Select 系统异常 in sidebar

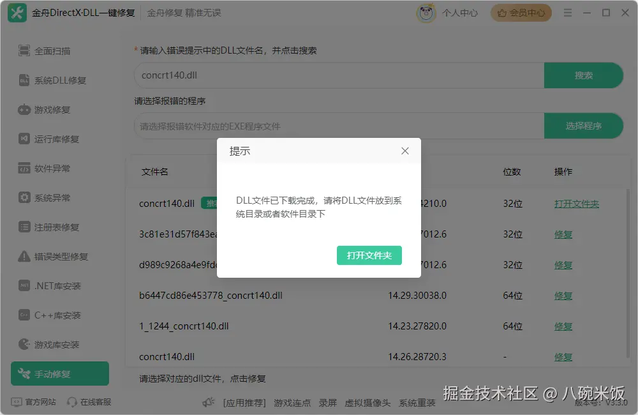tap(52, 197)
